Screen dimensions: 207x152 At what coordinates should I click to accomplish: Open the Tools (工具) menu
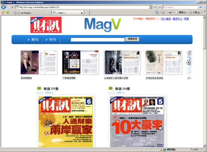pos(196,12)
